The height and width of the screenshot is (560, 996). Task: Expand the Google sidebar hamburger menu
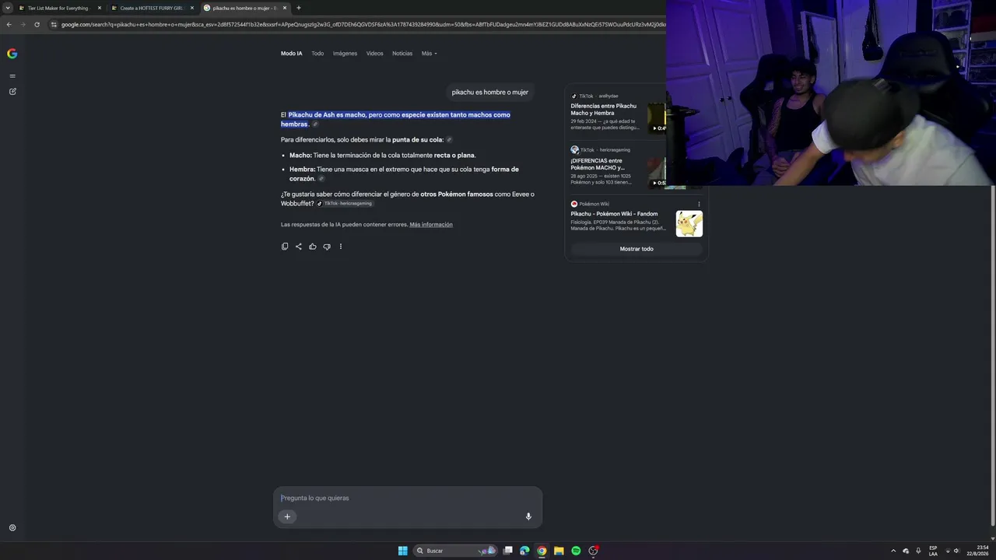[x=12, y=76]
